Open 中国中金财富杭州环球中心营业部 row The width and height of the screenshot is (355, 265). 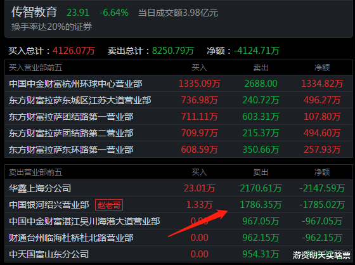[x=179, y=84]
